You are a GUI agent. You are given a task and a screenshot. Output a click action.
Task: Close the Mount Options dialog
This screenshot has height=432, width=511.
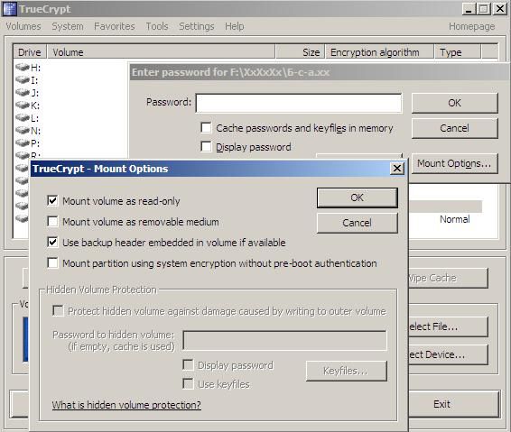[x=397, y=169]
